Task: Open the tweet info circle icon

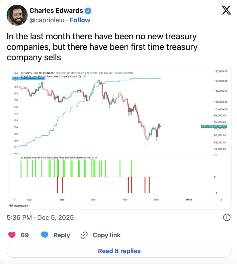Action: [x=227, y=217]
